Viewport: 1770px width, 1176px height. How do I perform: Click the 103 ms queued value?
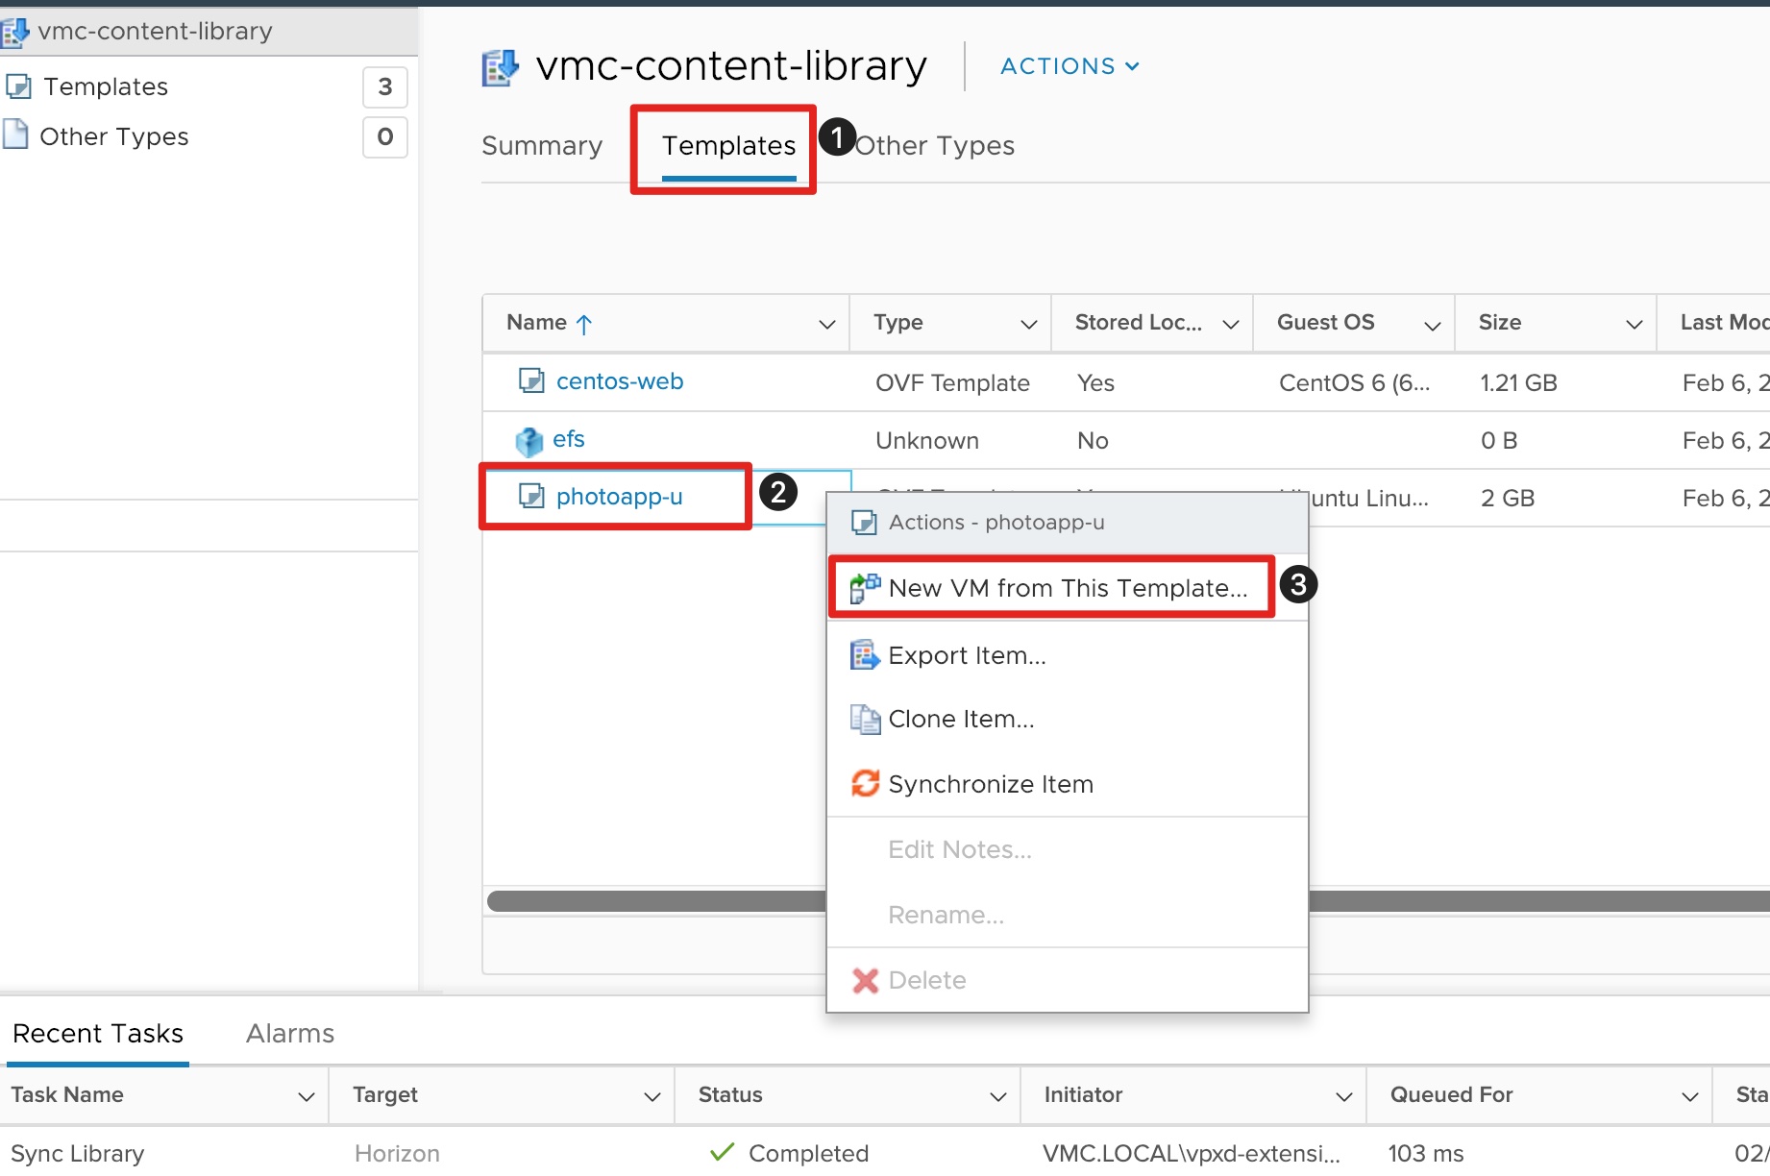click(1426, 1153)
